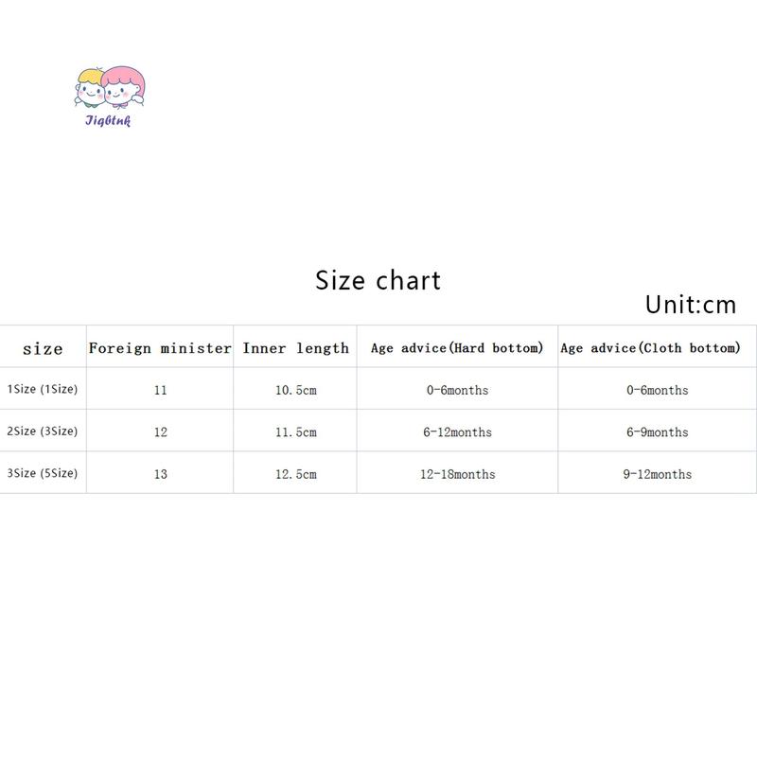Select the 11.5cm inner length cell
The height and width of the screenshot is (757, 757).
pos(295,432)
